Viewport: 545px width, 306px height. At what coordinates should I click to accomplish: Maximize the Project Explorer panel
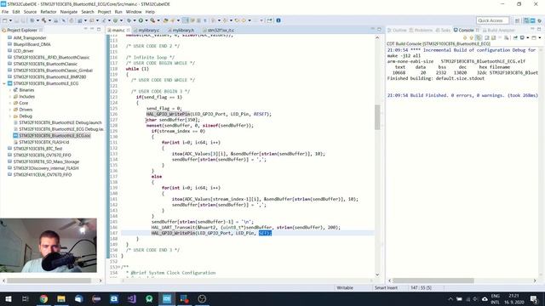(99, 30)
